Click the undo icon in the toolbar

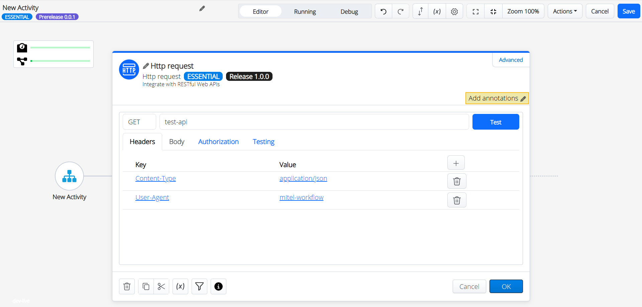[x=383, y=11]
